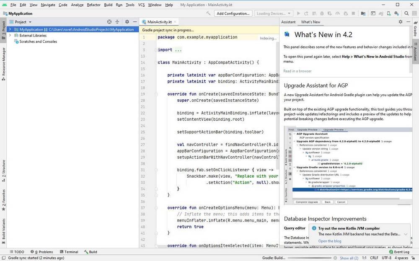Image resolution: width=419 pixels, height=261 pixels.
Task: Toggle the Resource Manager side tab
Action: tap(3, 64)
